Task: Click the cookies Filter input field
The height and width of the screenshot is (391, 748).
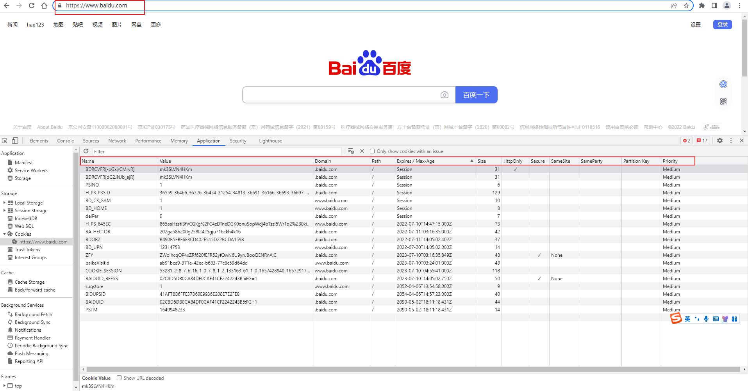Action: point(217,151)
